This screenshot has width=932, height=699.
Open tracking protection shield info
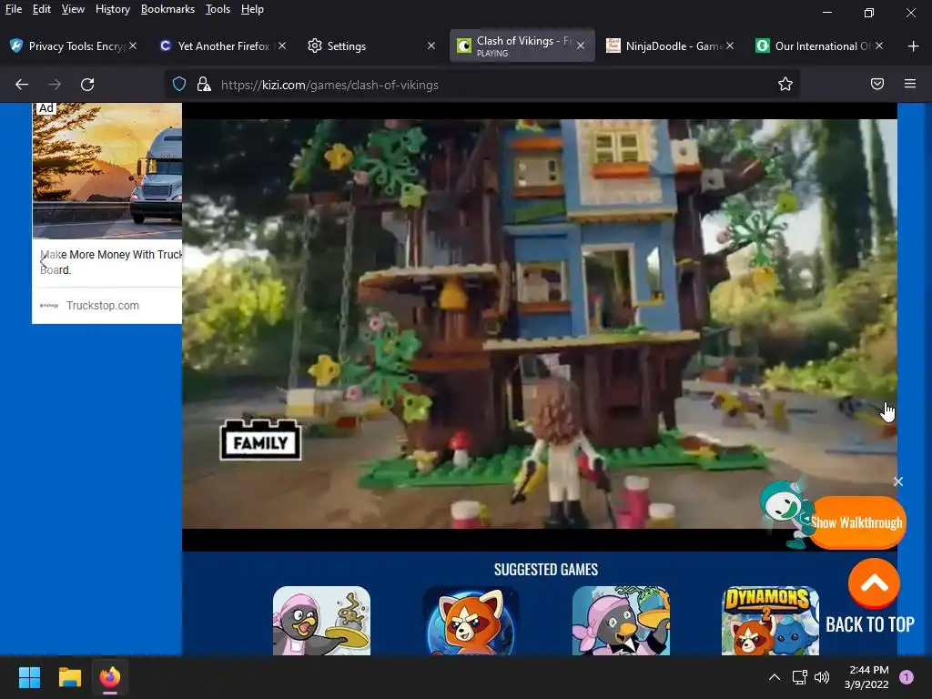pyautogui.click(x=179, y=85)
